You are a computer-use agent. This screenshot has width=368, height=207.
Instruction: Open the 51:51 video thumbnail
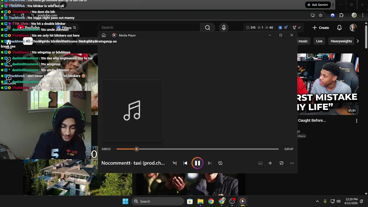tap(328, 84)
